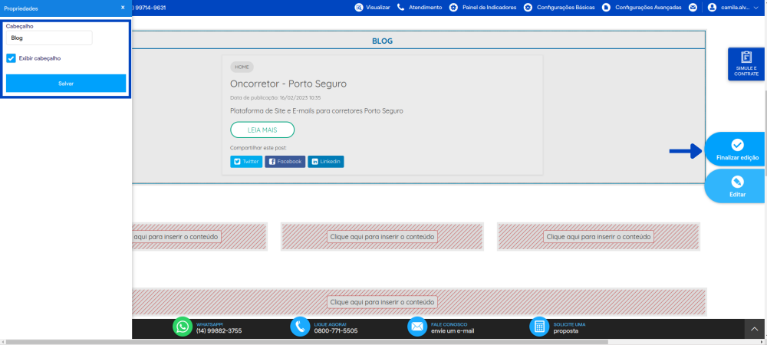The height and width of the screenshot is (345, 767).
Task: Click the Visualizar menu label
Action: coord(378,8)
